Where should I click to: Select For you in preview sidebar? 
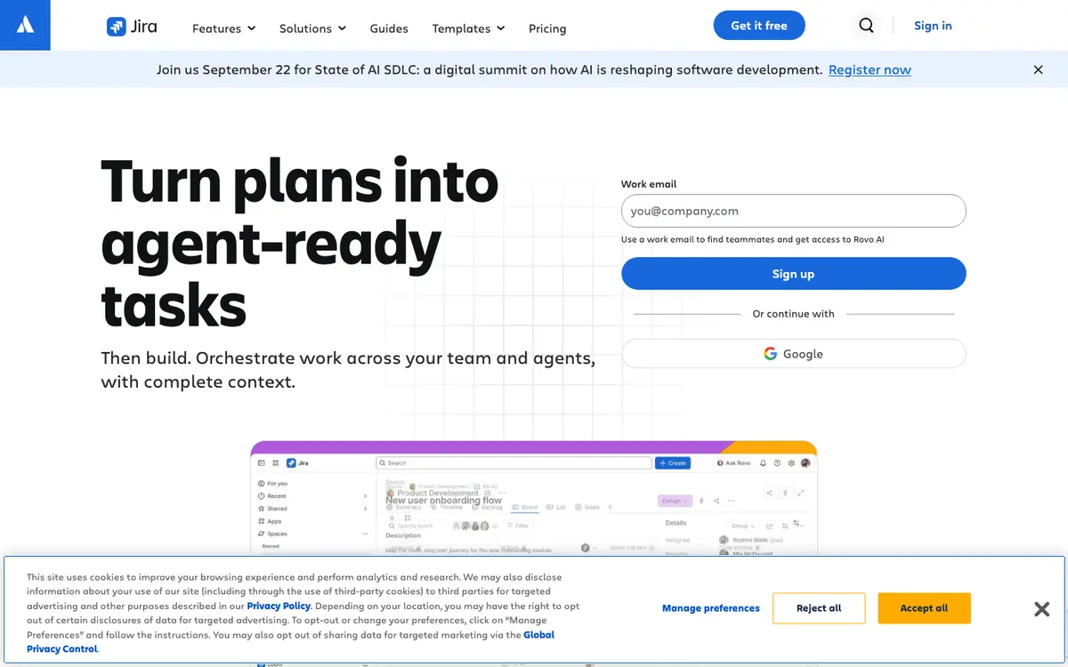tap(272, 484)
